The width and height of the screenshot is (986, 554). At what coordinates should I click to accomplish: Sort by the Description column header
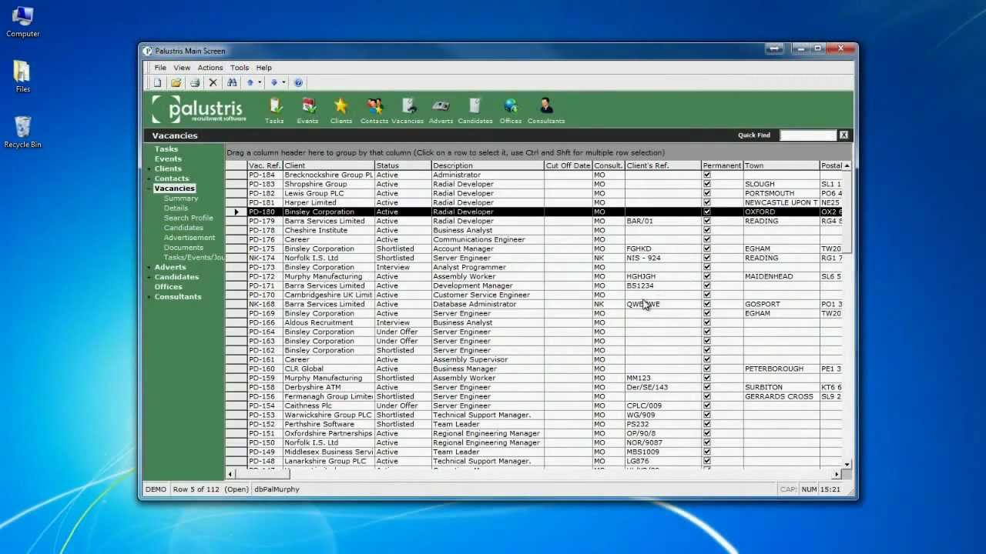(488, 165)
